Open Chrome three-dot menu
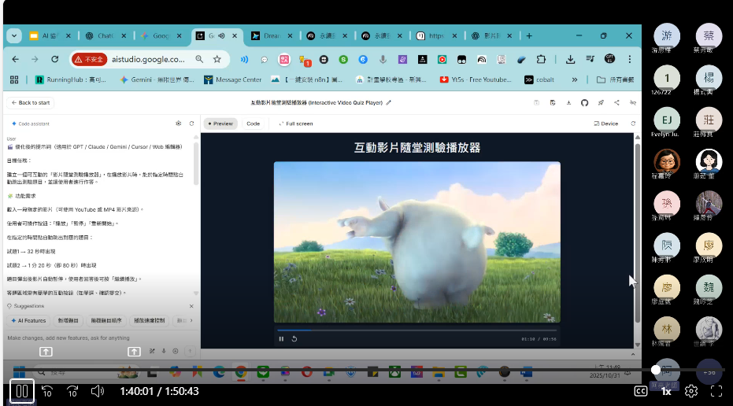The width and height of the screenshot is (733, 406). [x=630, y=59]
